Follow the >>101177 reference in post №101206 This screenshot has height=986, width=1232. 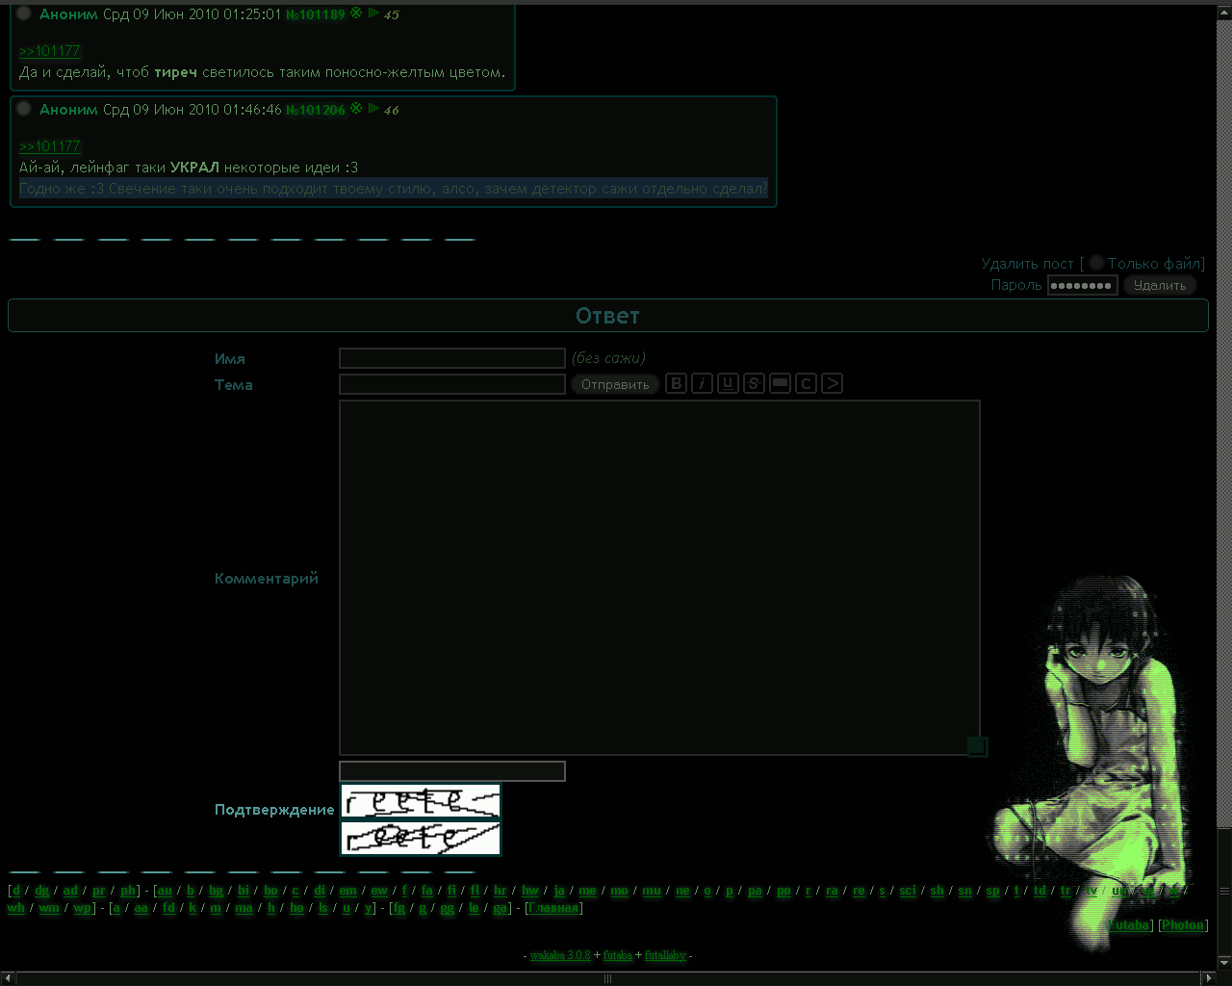pos(50,146)
